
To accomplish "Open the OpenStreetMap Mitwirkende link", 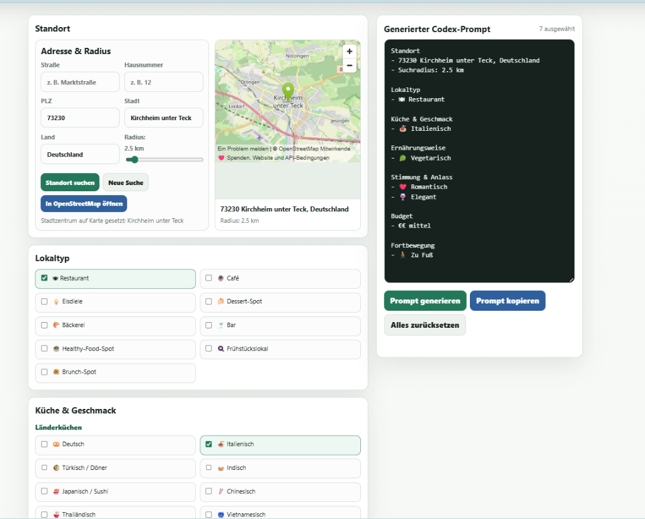I will (314, 148).
